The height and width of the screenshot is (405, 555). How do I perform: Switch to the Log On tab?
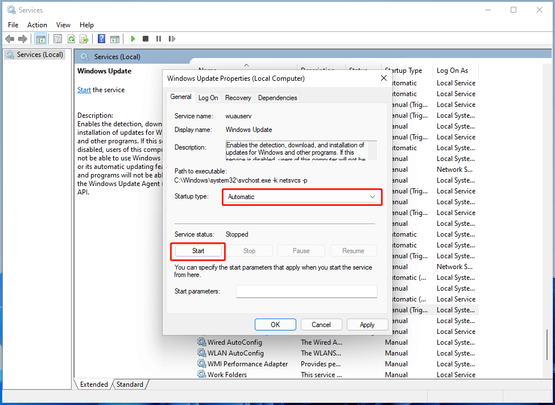[x=208, y=98]
